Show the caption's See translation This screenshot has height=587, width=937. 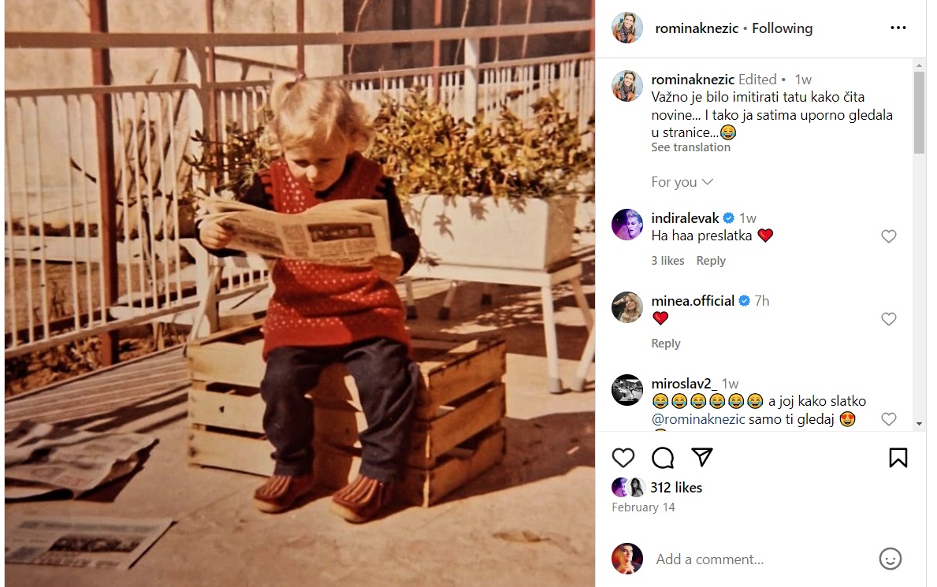tap(690, 147)
